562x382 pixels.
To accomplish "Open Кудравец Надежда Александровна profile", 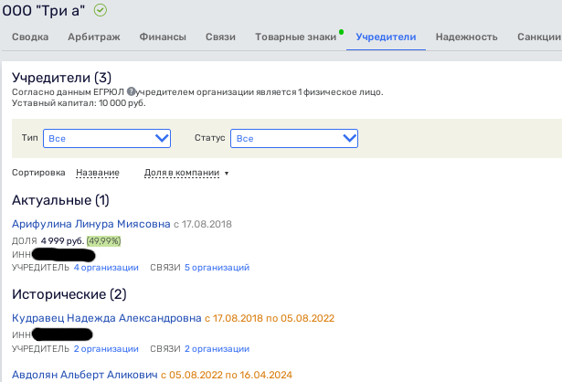I will pyautogui.click(x=106, y=318).
